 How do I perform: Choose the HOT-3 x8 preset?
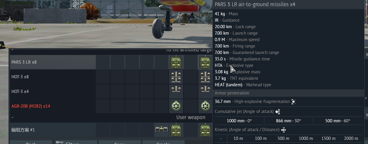click(x=53, y=77)
